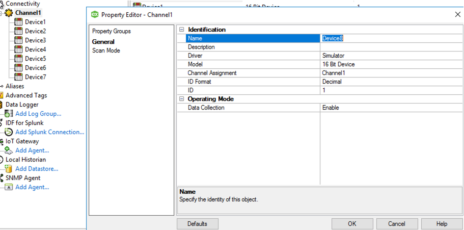Click the Name property row label
The height and width of the screenshot is (230, 464).
tap(195, 38)
